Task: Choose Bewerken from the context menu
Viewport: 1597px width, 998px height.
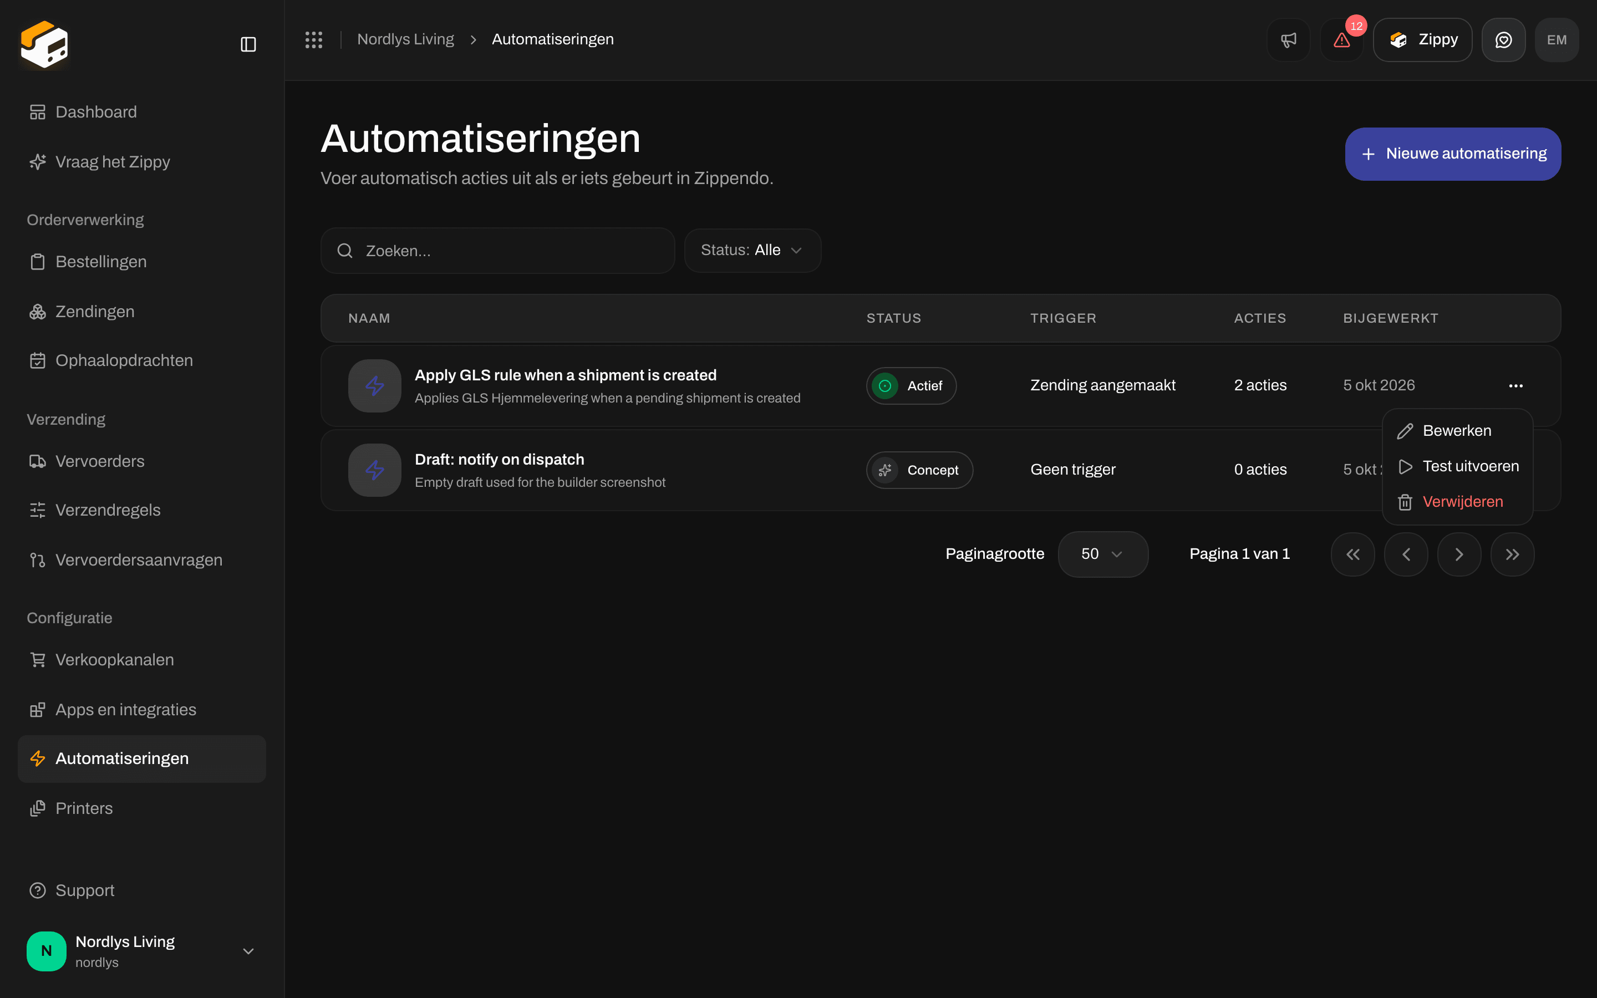Action: point(1457,430)
